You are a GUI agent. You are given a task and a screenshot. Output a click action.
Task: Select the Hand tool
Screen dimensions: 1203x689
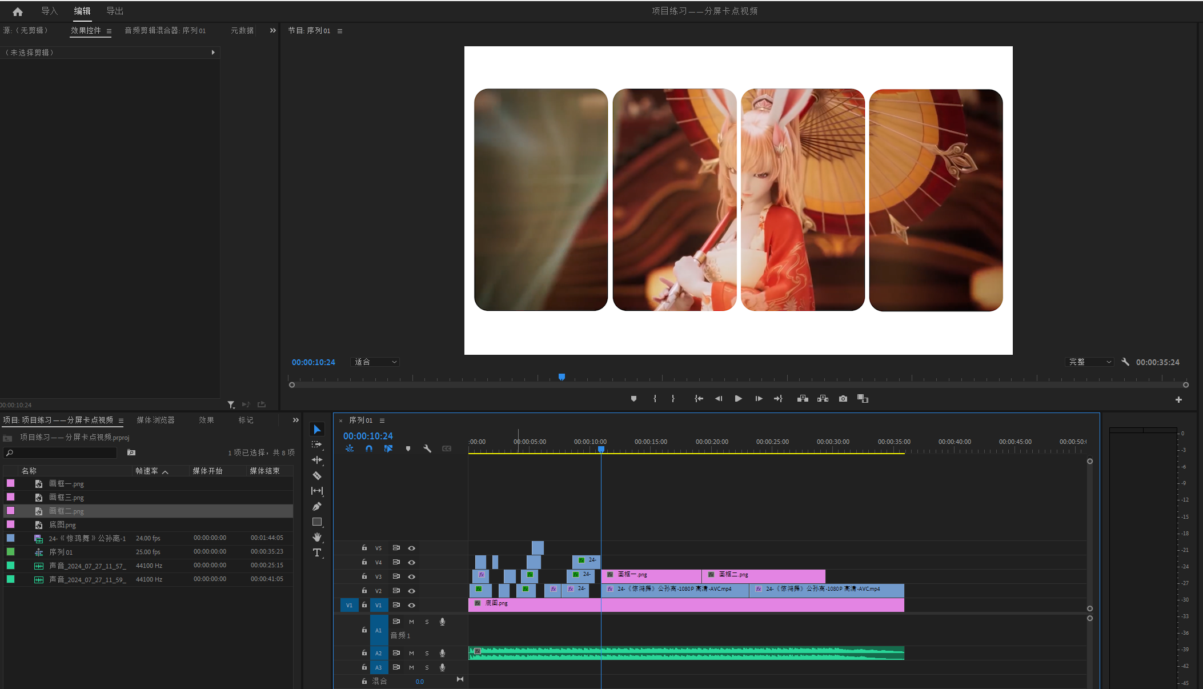click(x=317, y=537)
